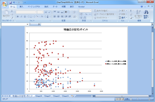155x102 pixels.
Task: Switch to Normal view in status bar
Action: coord(117,99)
